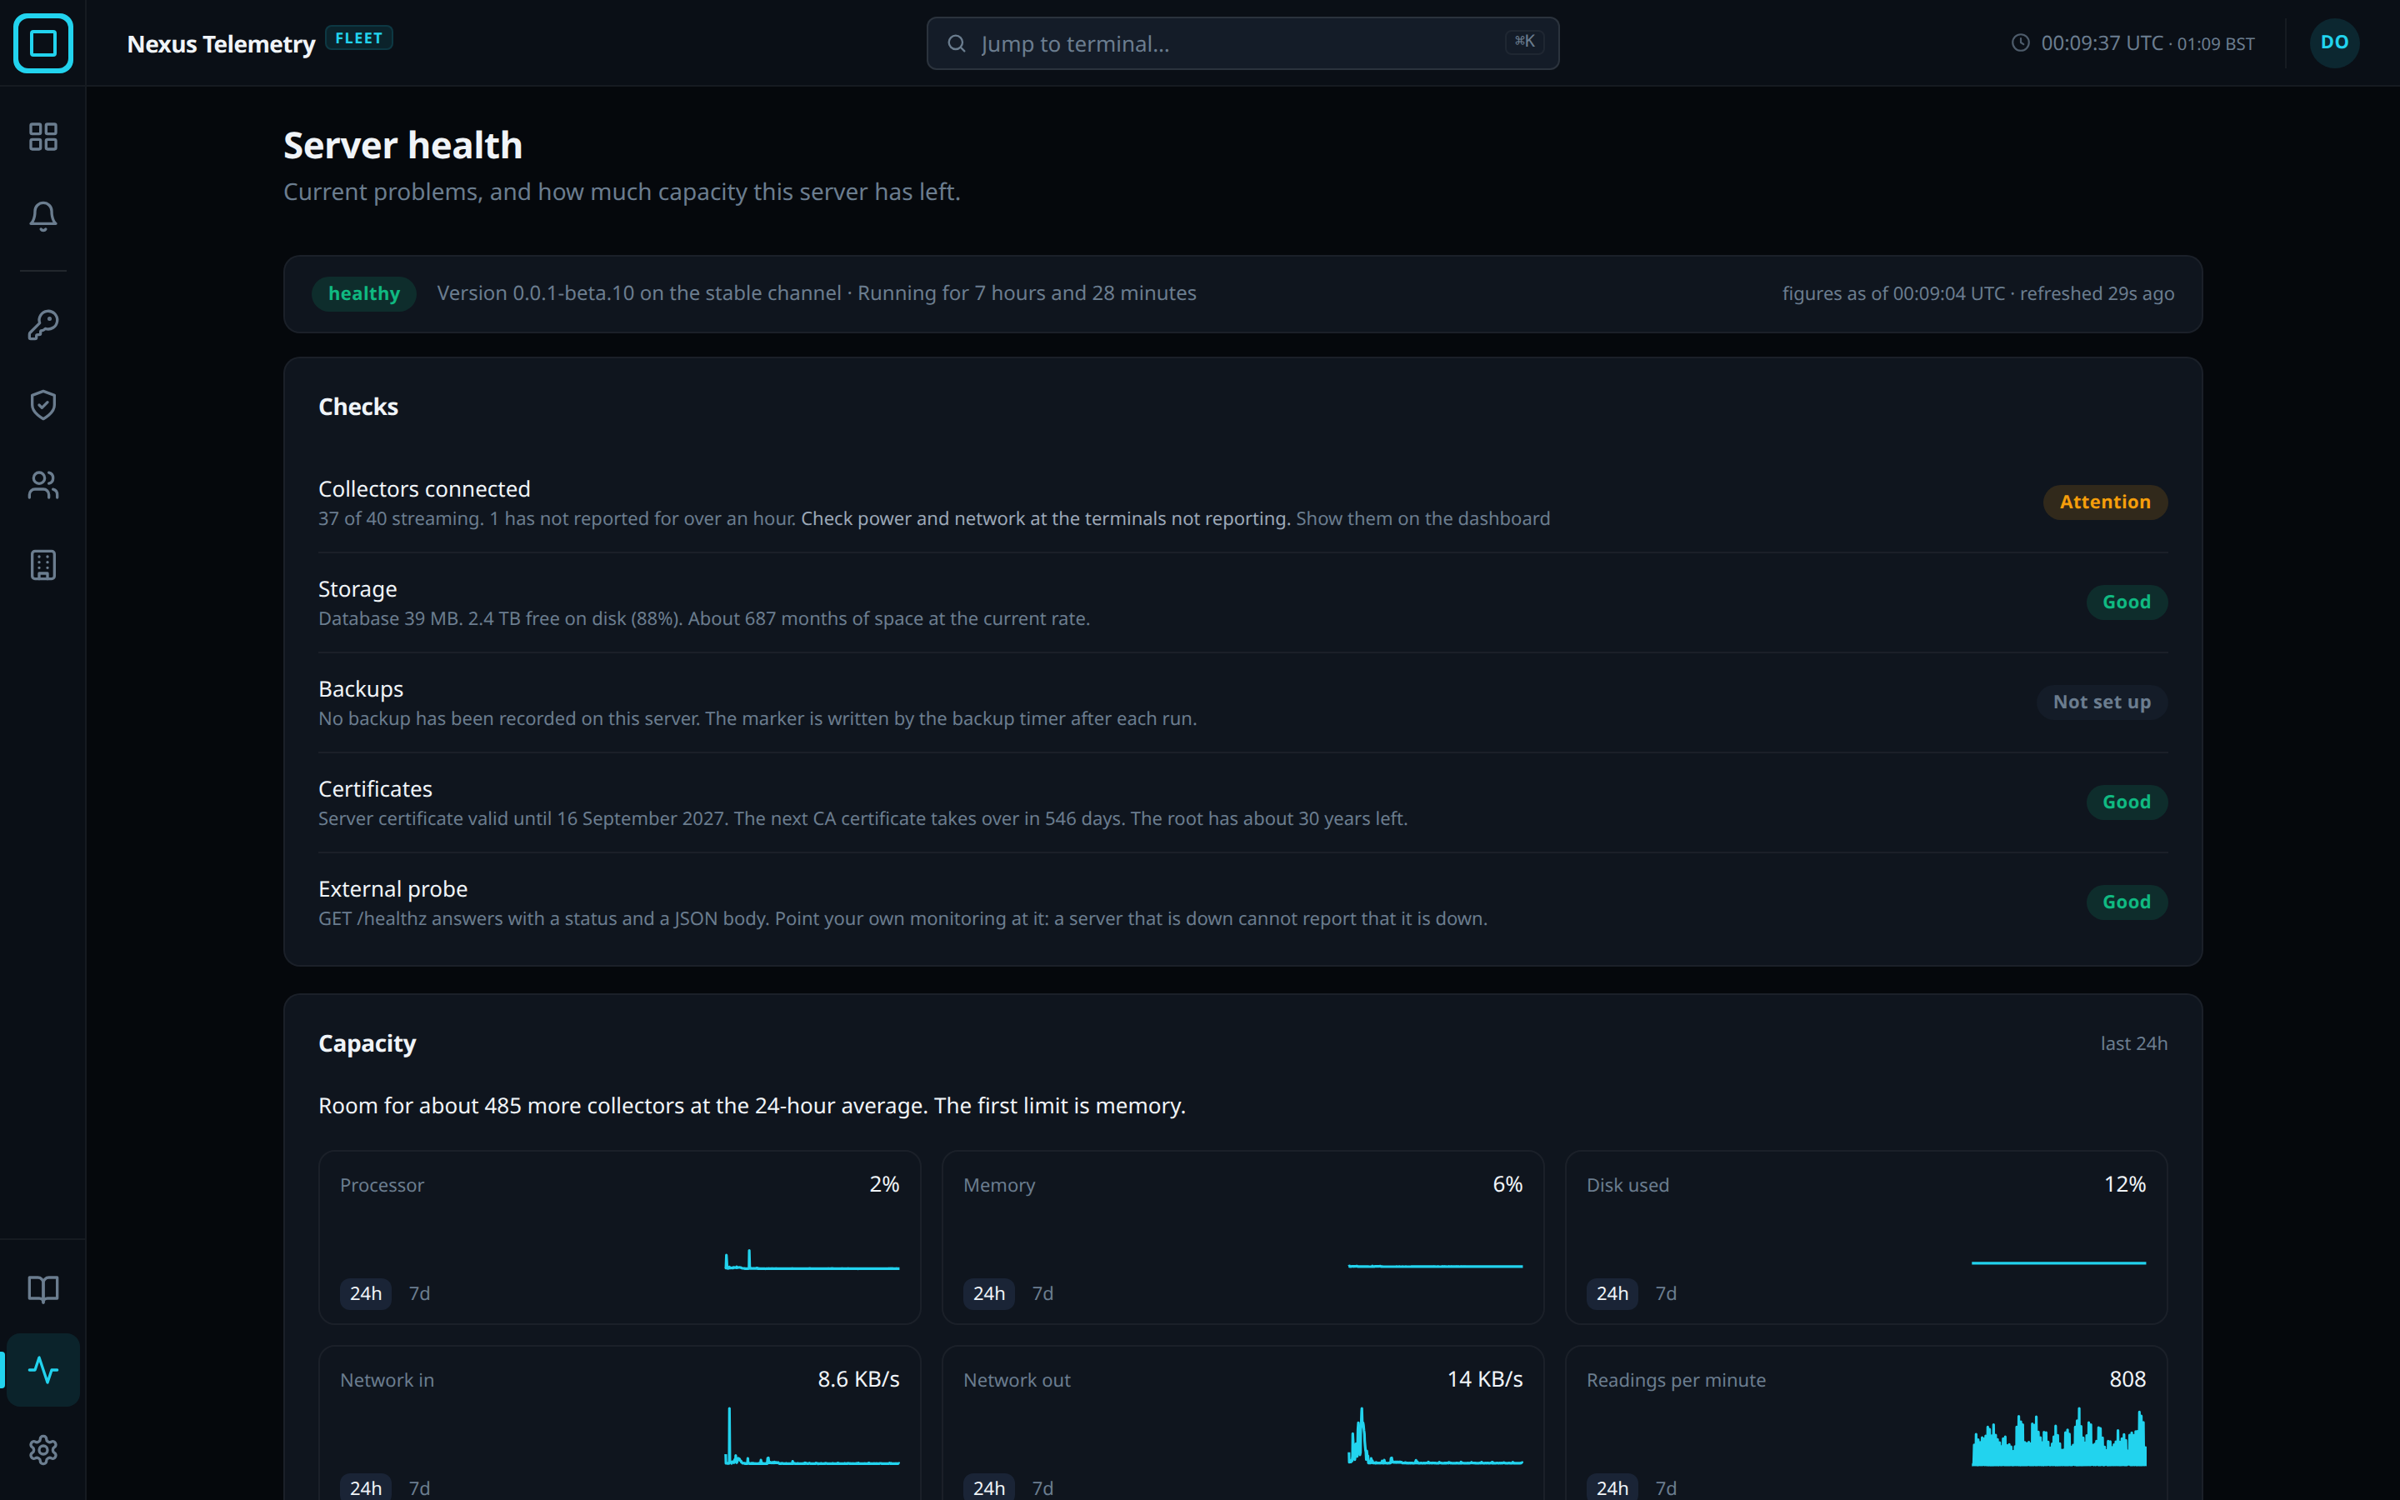Click the 00:09:37 UTC clock text
2400x1500 pixels.
[x=2102, y=42]
